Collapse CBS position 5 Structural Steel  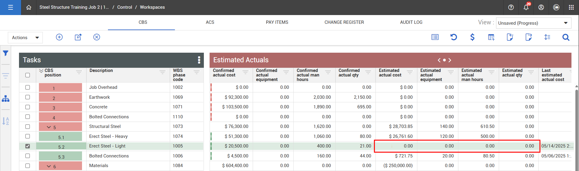(49, 127)
